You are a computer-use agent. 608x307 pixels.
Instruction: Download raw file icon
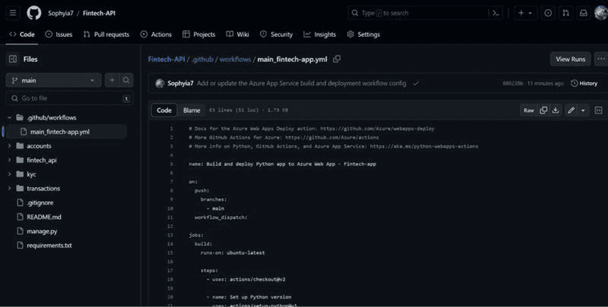(x=556, y=110)
